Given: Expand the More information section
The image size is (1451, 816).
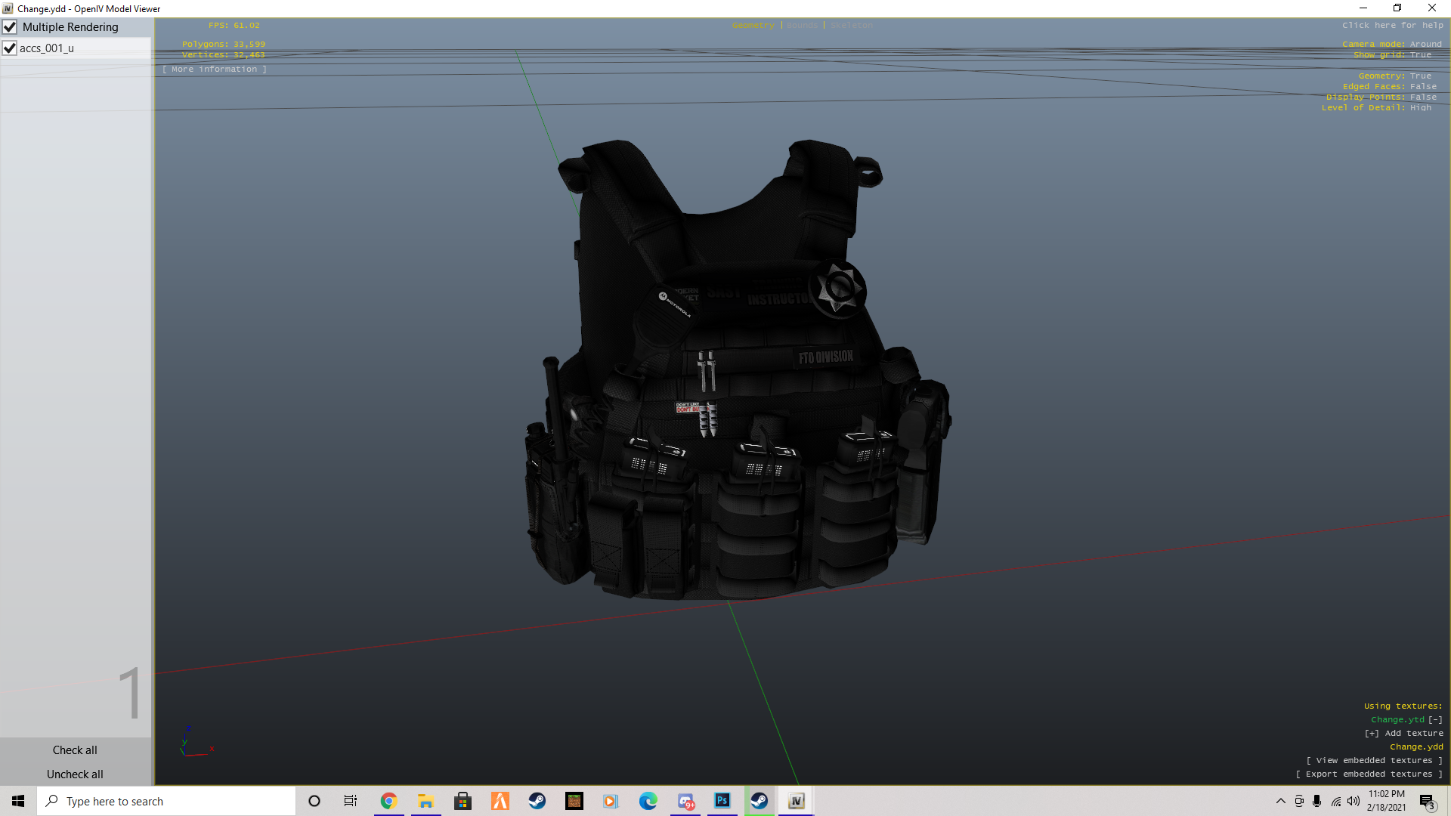Looking at the screenshot, I should pyautogui.click(x=215, y=70).
